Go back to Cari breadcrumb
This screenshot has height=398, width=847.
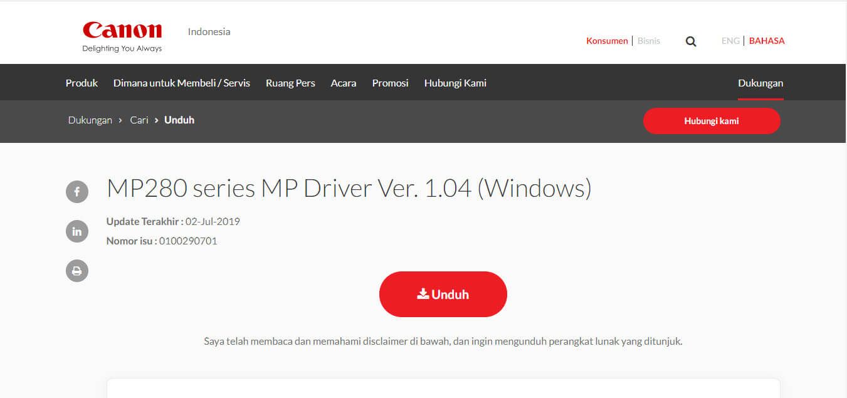click(139, 120)
